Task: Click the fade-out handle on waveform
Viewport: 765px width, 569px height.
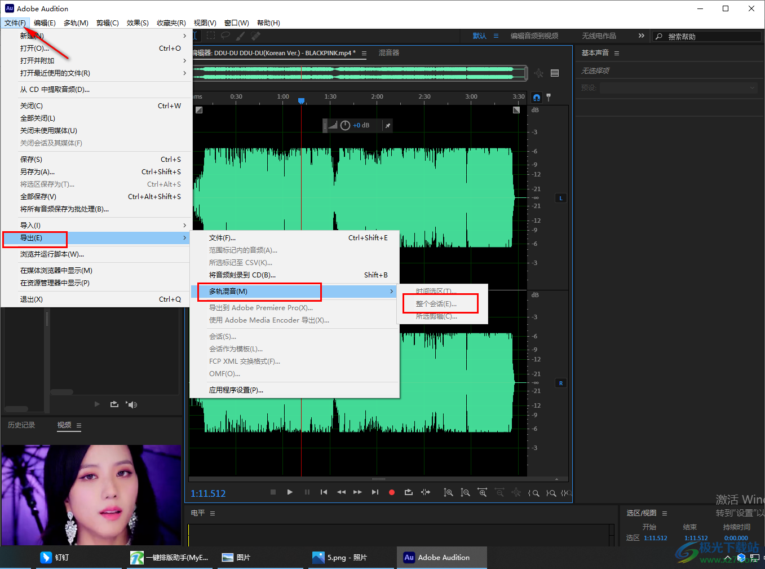Action: tap(516, 110)
